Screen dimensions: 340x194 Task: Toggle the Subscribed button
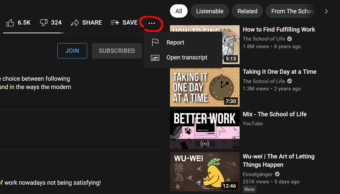click(117, 51)
